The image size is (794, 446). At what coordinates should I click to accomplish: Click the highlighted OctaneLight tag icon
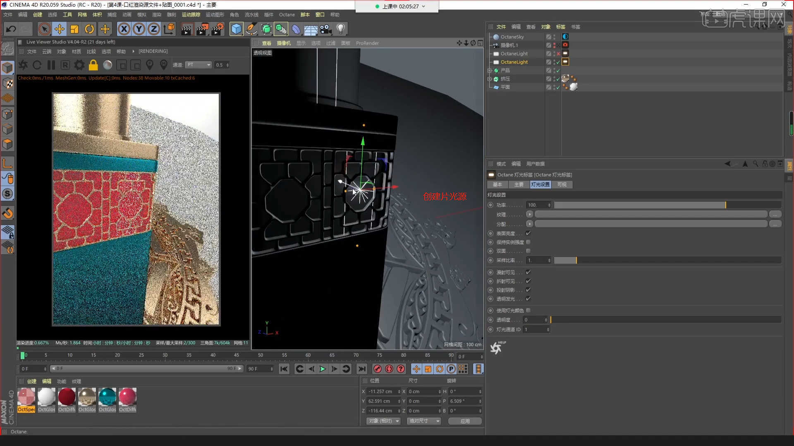(565, 62)
